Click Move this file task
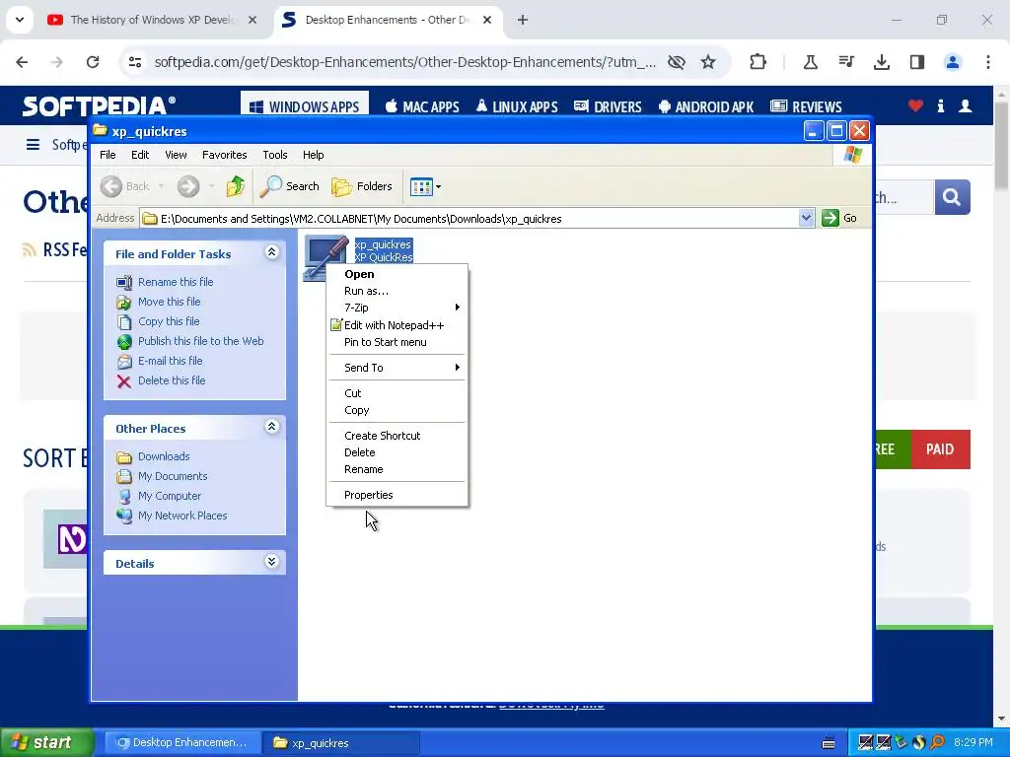The width and height of the screenshot is (1010, 757). (x=169, y=302)
